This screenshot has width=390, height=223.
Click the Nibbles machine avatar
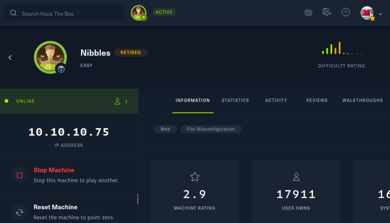50,57
